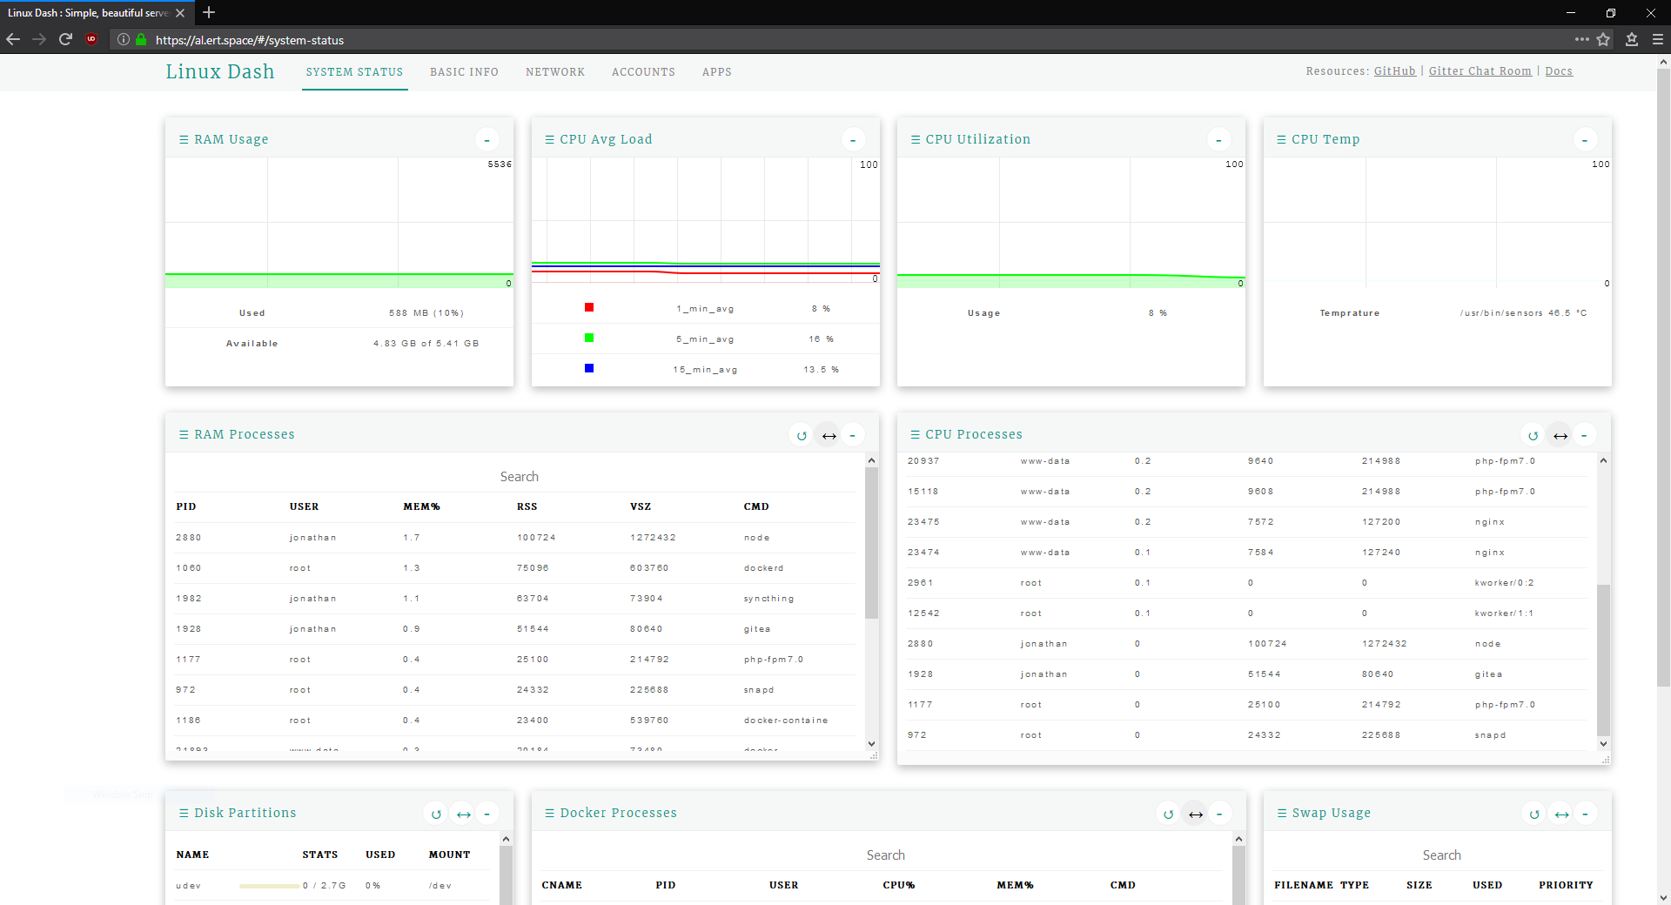Refresh the RAM Processes widget
Image resolution: width=1671 pixels, height=905 pixels.
802,435
